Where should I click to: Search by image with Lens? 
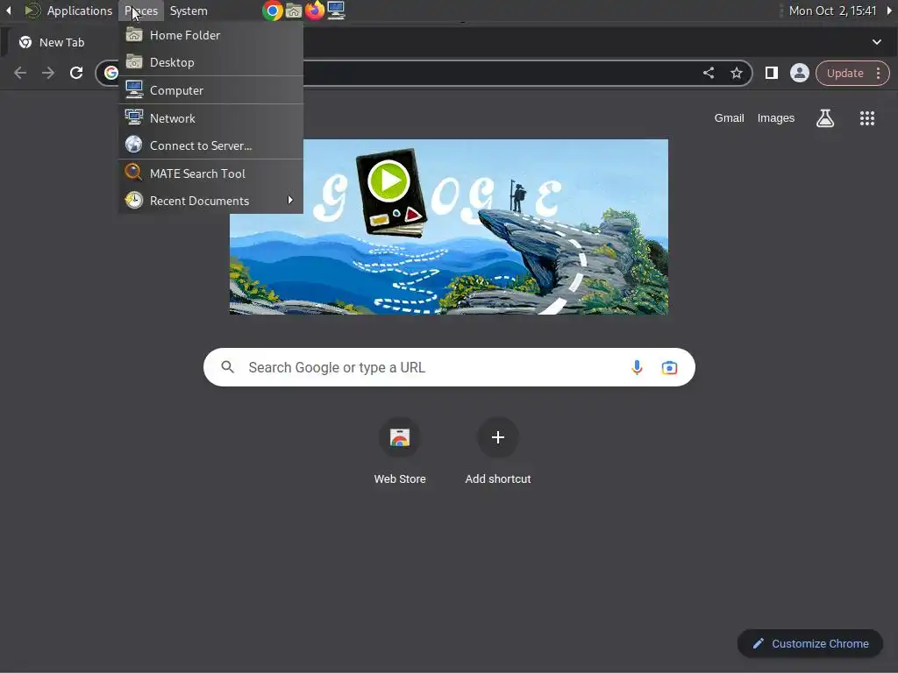click(669, 367)
